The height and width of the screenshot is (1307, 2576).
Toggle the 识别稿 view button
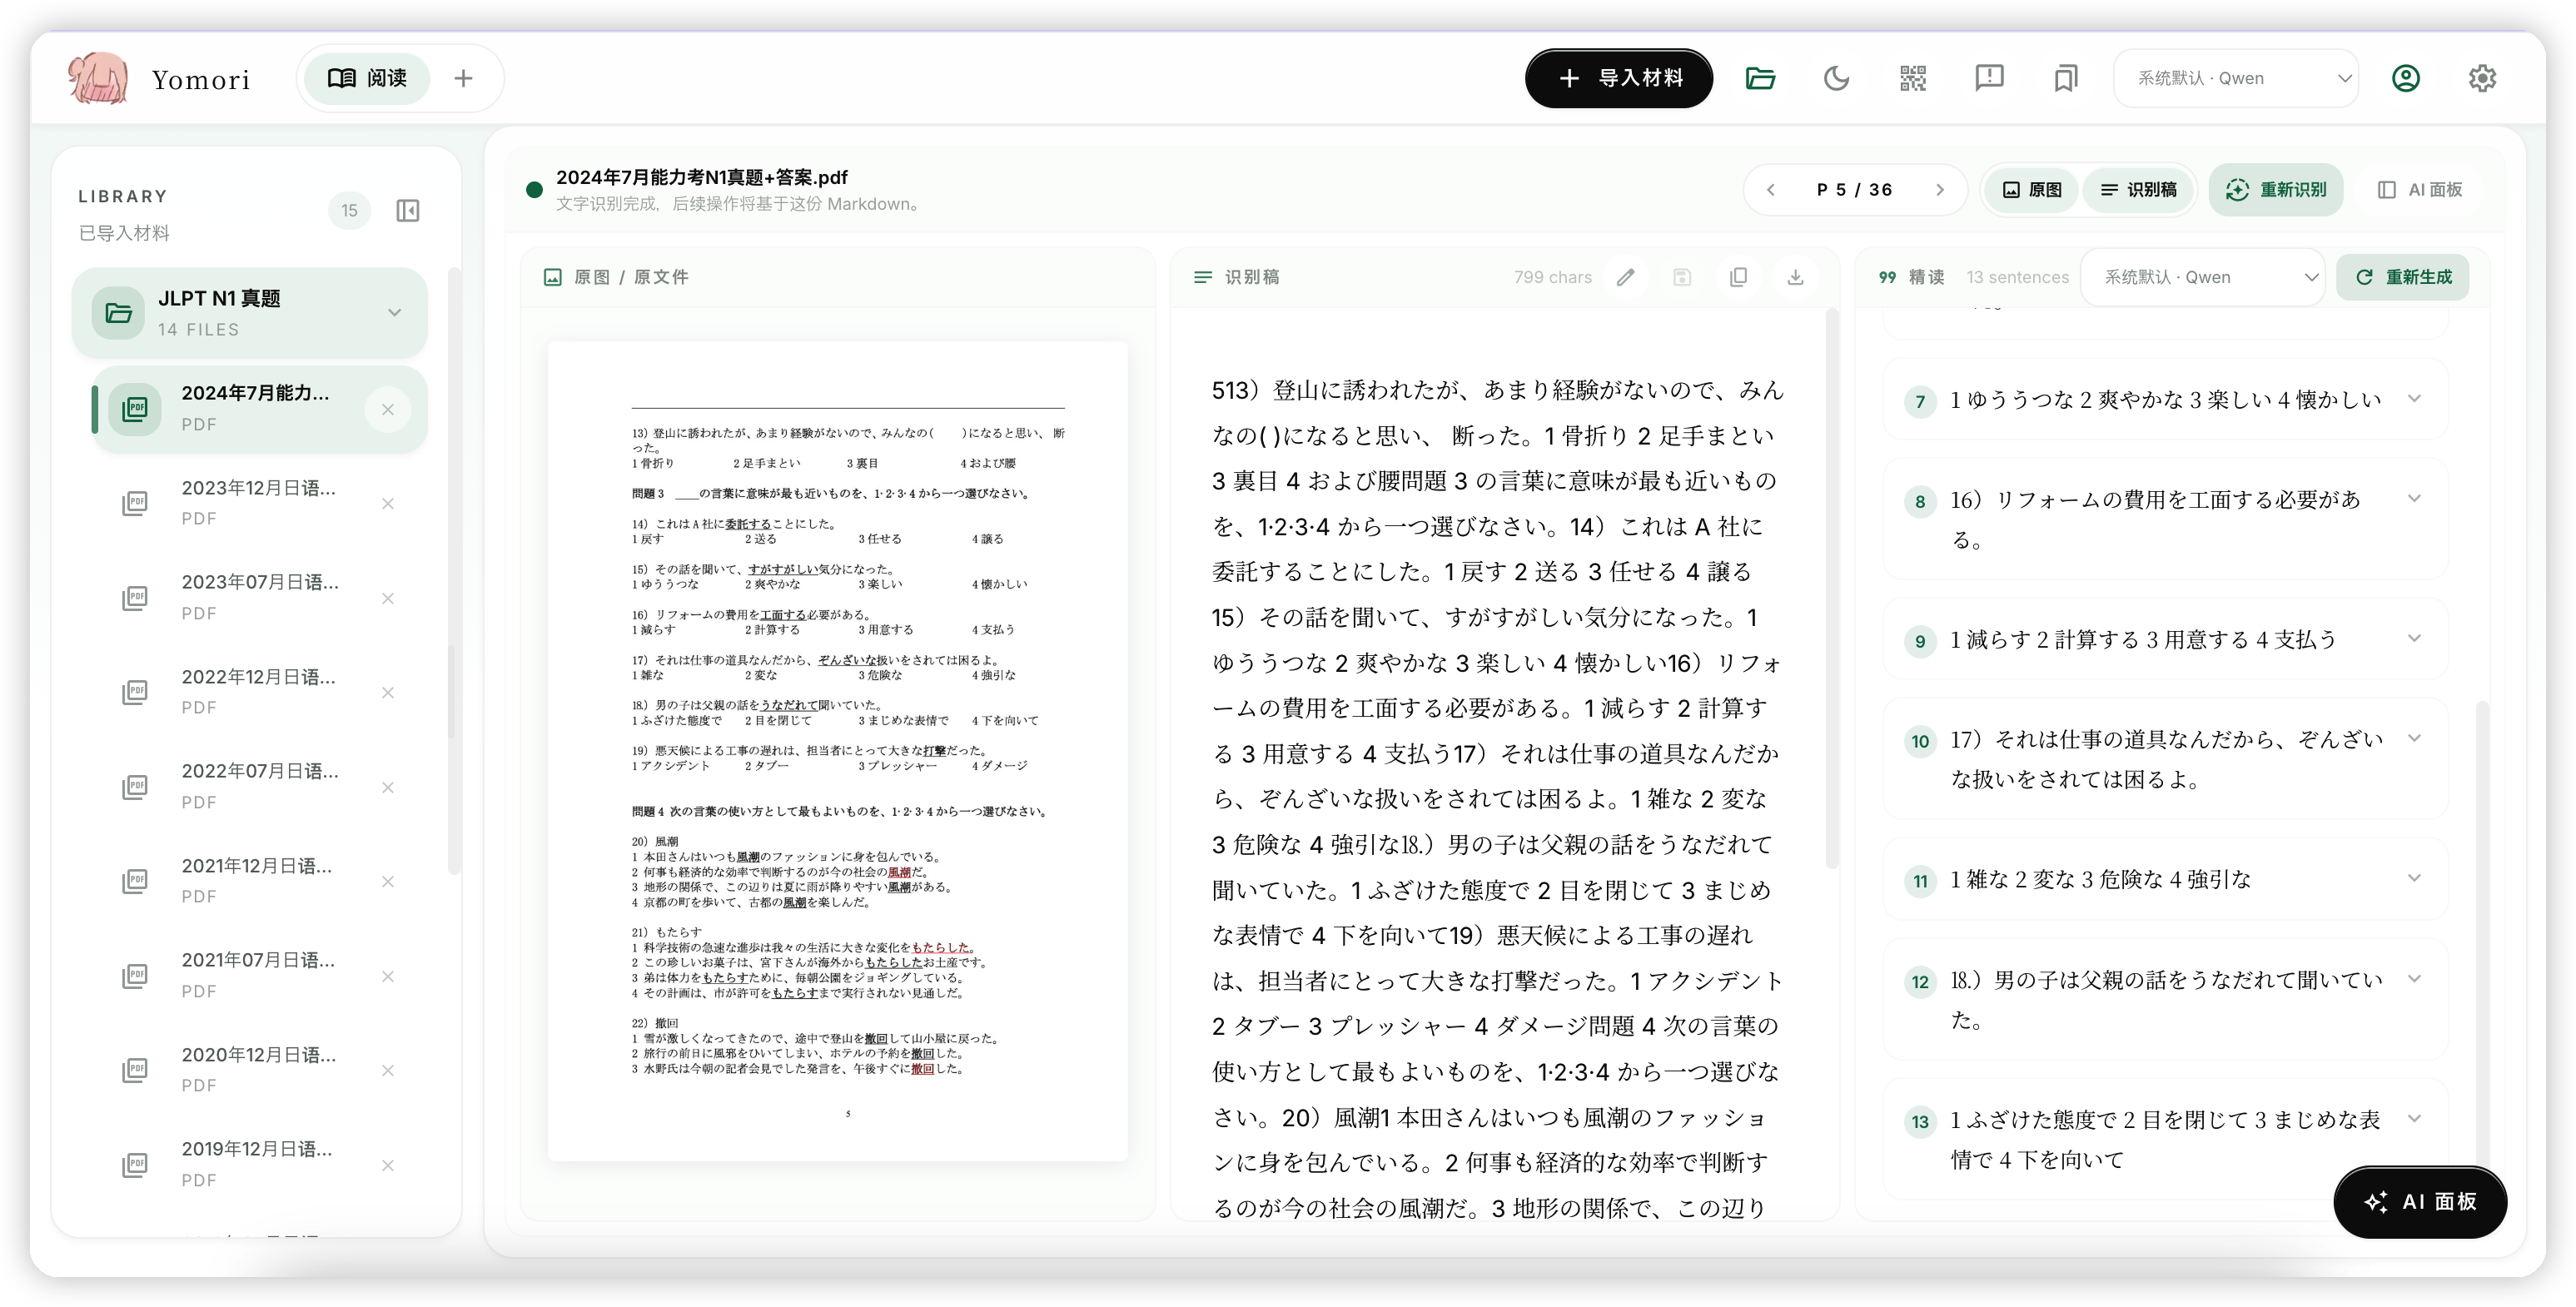coord(2138,190)
